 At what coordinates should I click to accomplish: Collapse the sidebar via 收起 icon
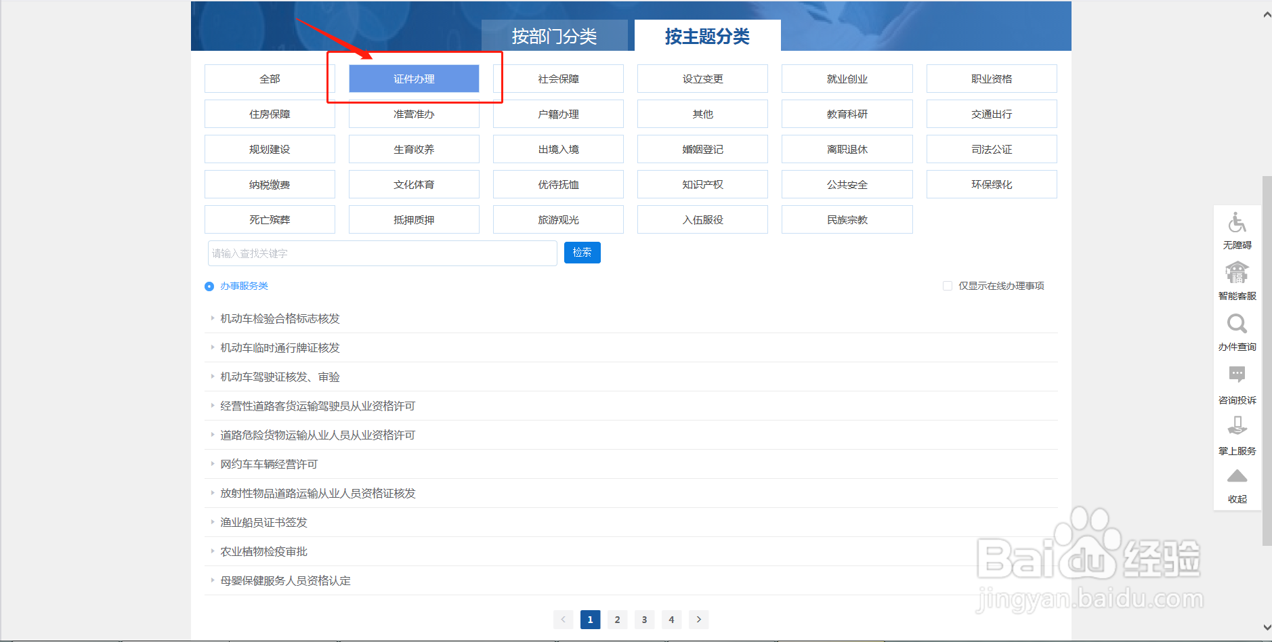[1237, 475]
